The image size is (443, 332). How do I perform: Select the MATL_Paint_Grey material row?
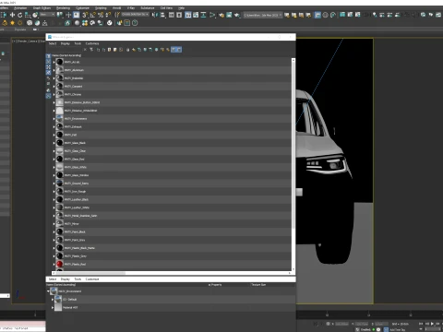pyautogui.click(x=172, y=240)
